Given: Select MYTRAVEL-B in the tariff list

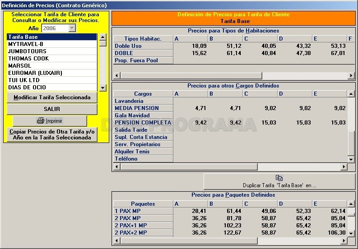Looking at the screenshot, I should click(x=52, y=44).
